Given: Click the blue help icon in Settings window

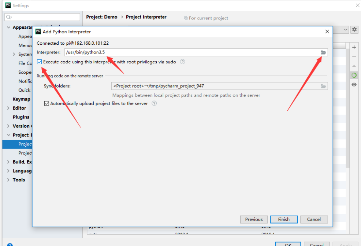Looking at the screenshot, I should pyautogui.click(x=10, y=245).
